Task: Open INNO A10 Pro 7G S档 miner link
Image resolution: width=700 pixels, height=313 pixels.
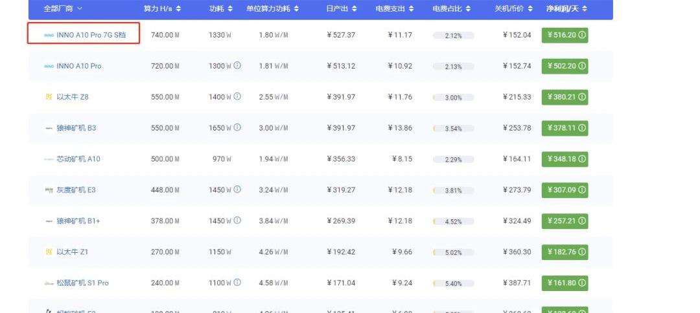Action: (x=91, y=35)
